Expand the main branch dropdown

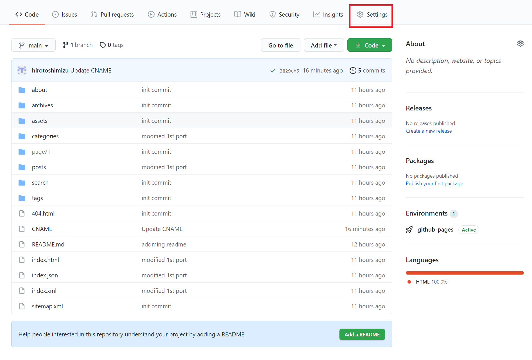(x=33, y=45)
